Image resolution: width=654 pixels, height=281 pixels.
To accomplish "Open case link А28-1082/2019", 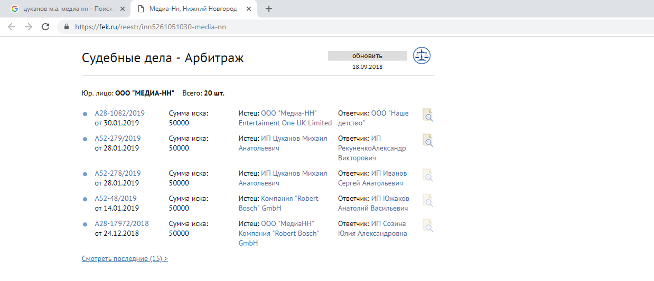I will click(120, 113).
